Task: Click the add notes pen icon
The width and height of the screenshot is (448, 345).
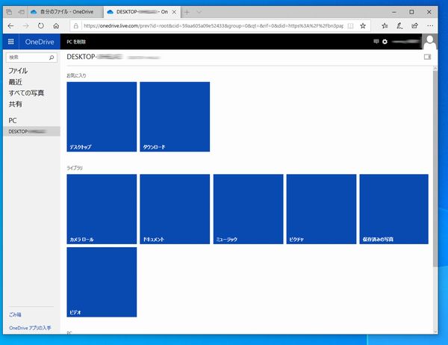Action: 399,26
